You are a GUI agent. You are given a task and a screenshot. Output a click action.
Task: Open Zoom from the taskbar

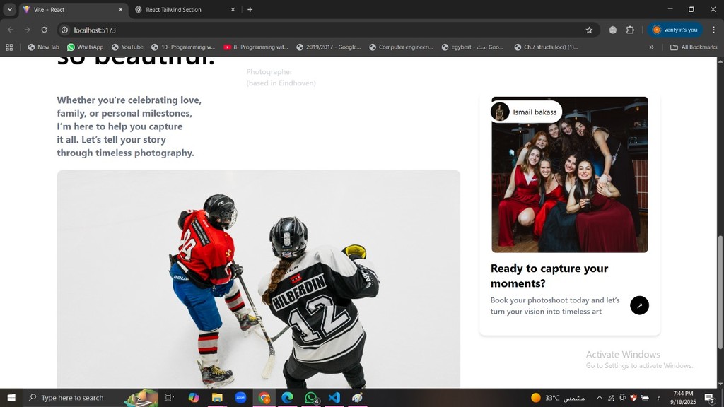(x=240, y=398)
